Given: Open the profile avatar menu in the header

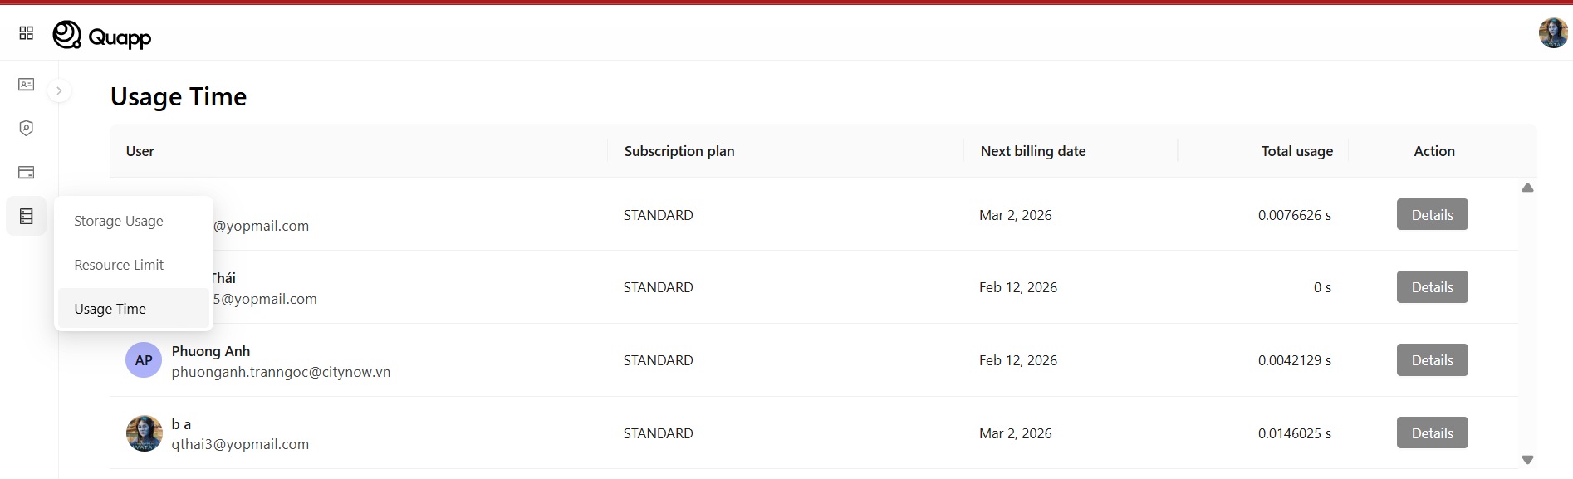Looking at the screenshot, I should (1552, 33).
